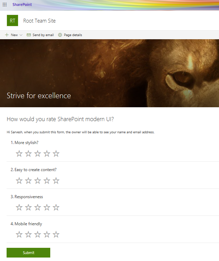Give Easy to create content five stars

point(56,181)
